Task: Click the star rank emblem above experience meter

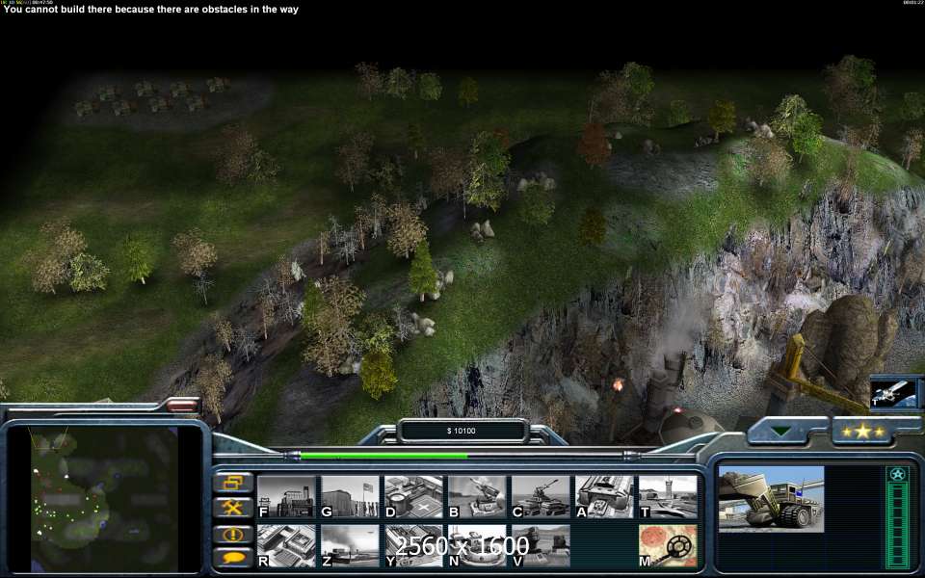Action: click(x=898, y=474)
